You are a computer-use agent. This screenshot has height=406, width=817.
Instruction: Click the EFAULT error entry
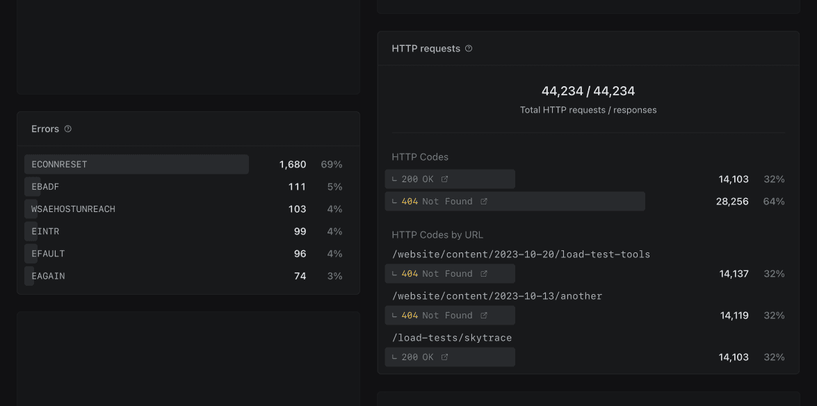pyautogui.click(x=104, y=253)
